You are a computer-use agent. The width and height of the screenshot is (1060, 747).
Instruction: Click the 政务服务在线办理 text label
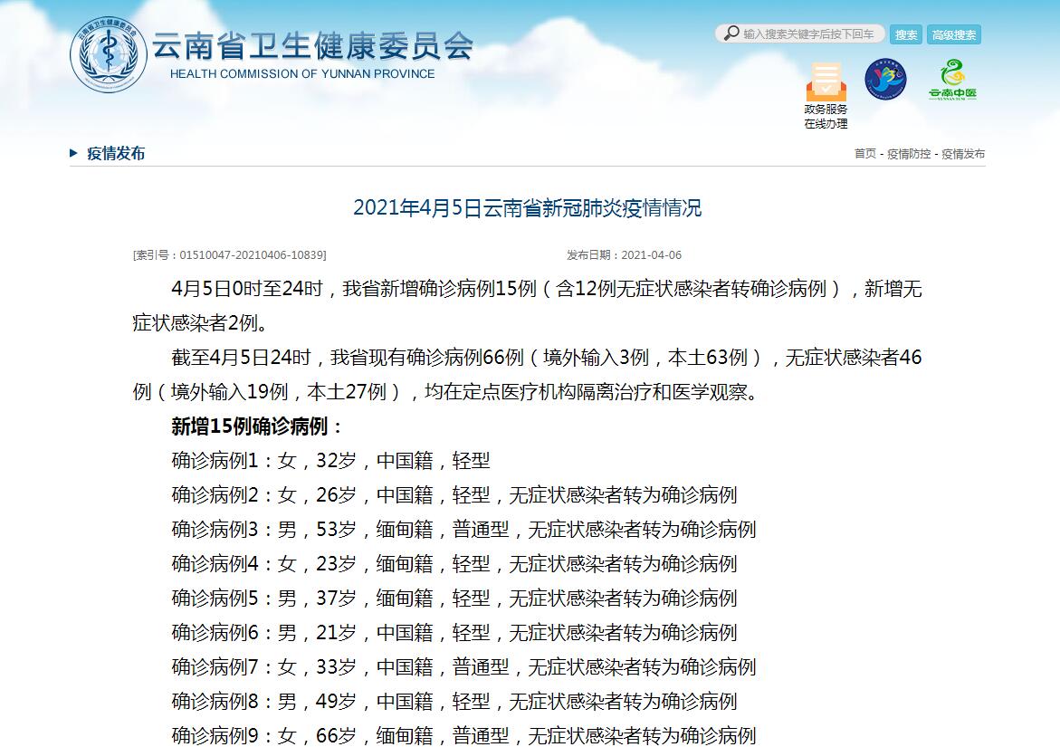(x=826, y=117)
